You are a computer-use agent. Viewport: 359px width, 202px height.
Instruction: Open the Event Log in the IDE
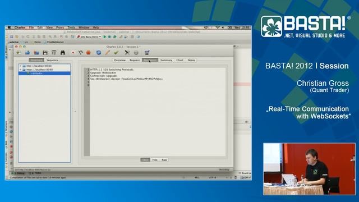pos(245,173)
